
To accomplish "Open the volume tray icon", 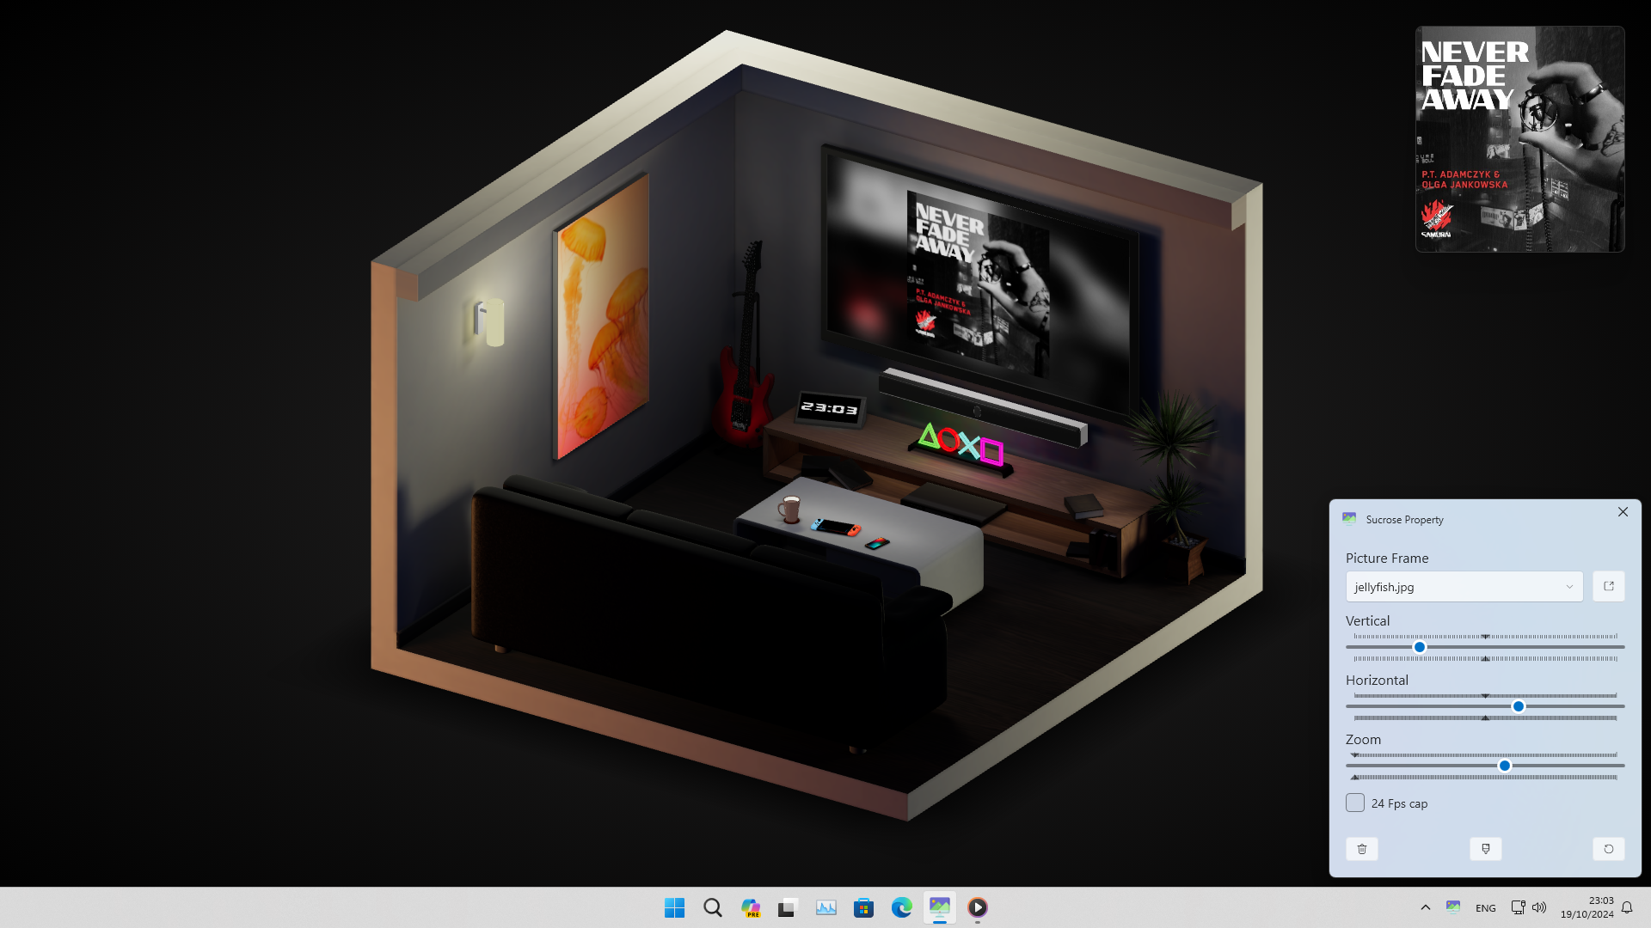I will point(1539,907).
